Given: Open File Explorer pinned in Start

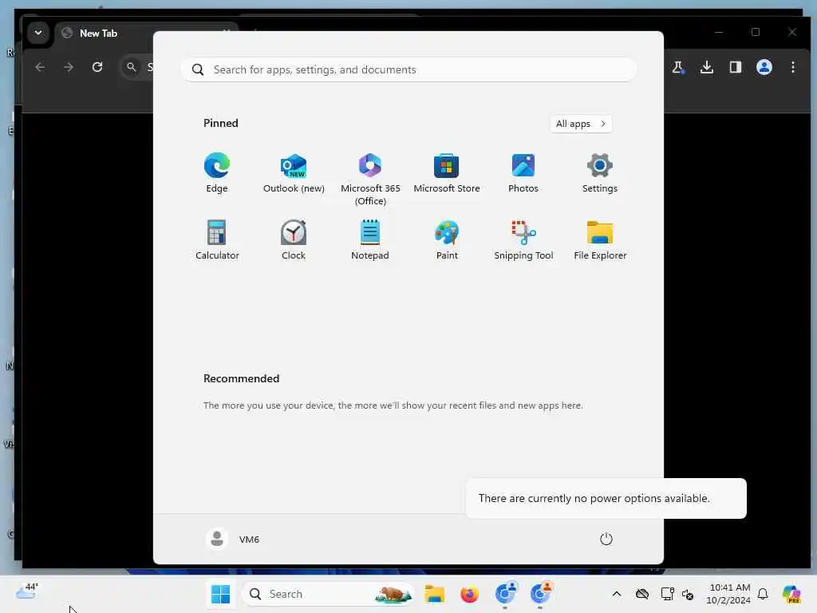Looking at the screenshot, I should click(600, 239).
